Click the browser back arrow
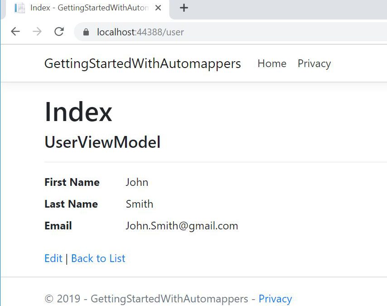 (15, 32)
